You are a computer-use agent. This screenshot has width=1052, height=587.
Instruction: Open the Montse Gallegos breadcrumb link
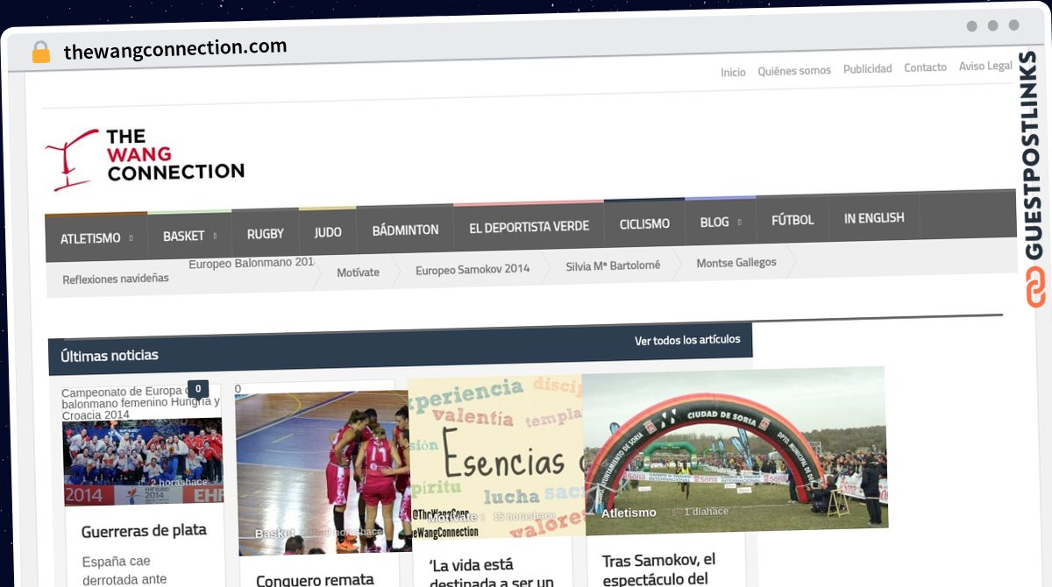736,262
